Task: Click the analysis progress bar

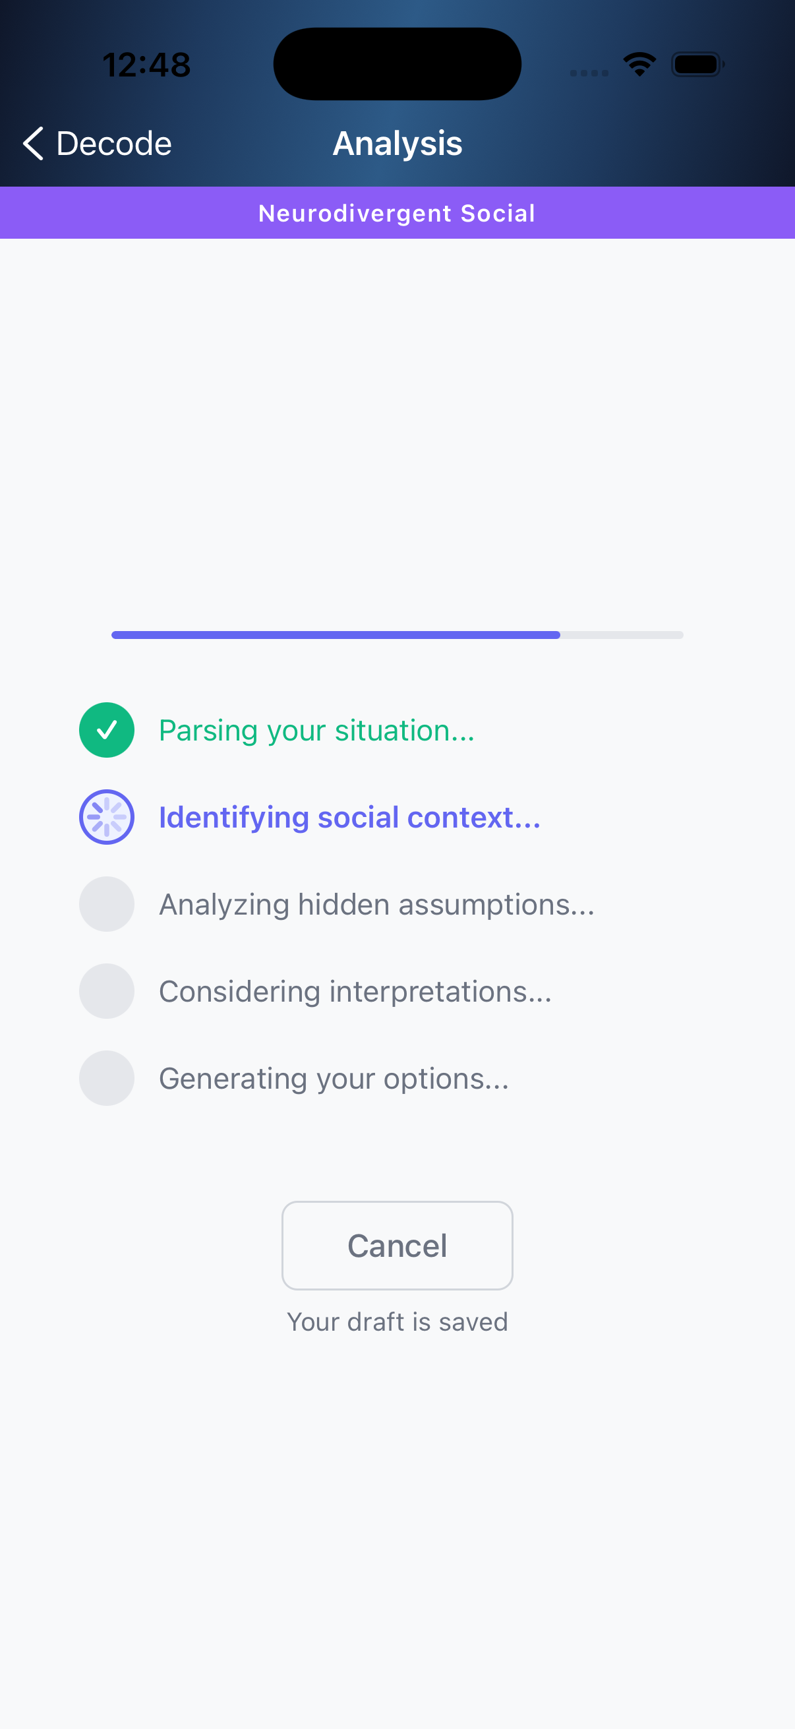Action: pos(397,635)
